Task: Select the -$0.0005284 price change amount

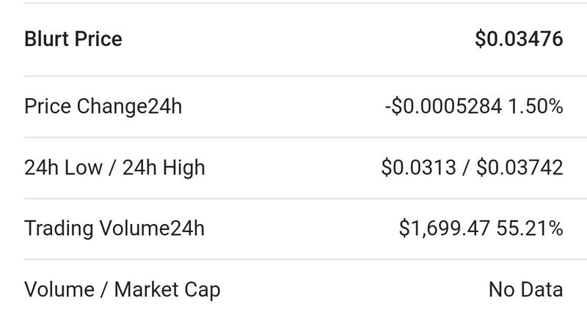Action: point(443,107)
